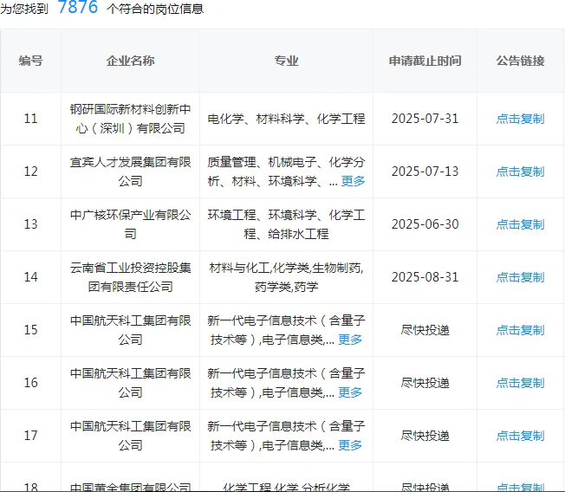Click 尽快投递 in row 17
The height and width of the screenshot is (492, 565).
click(x=425, y=436)
